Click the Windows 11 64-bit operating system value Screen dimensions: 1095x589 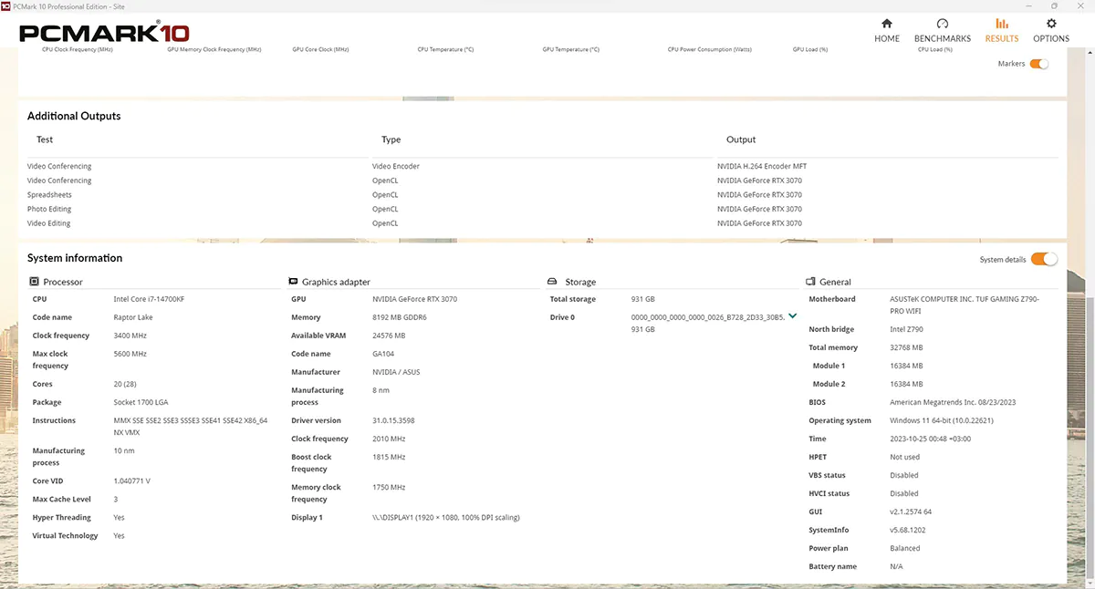pyautogui.click(x=941, y=420)
